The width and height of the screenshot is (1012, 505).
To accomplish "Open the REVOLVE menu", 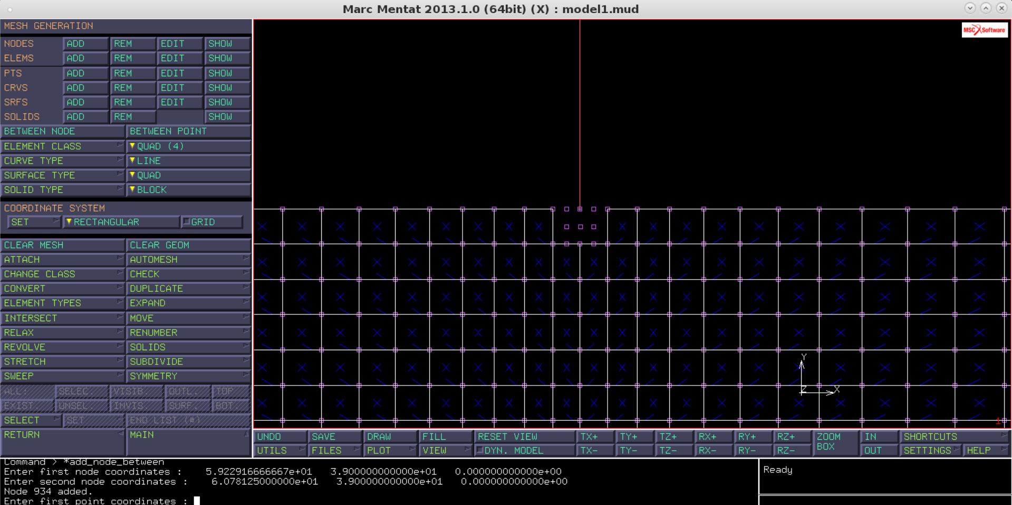I will pyautogui.click(x=63, y=348).
